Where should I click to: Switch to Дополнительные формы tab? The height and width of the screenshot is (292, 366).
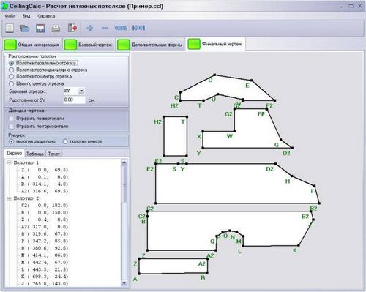150,45
